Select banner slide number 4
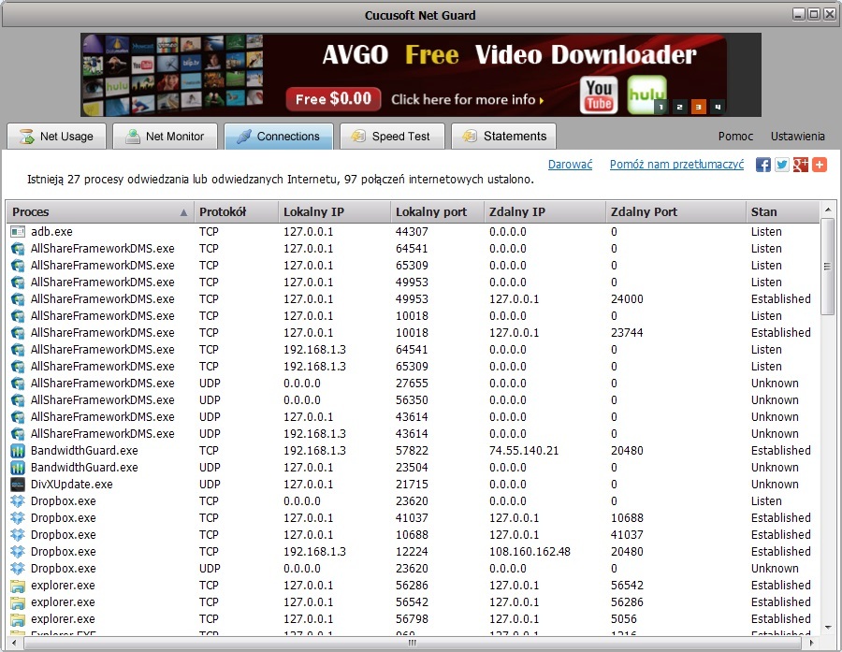842x652 pixels. pos(718,107)
